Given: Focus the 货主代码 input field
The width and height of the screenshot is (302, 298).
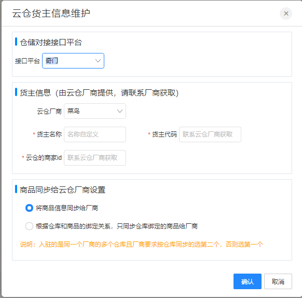Looking at the screenshot, I should (x=210, y=134).
